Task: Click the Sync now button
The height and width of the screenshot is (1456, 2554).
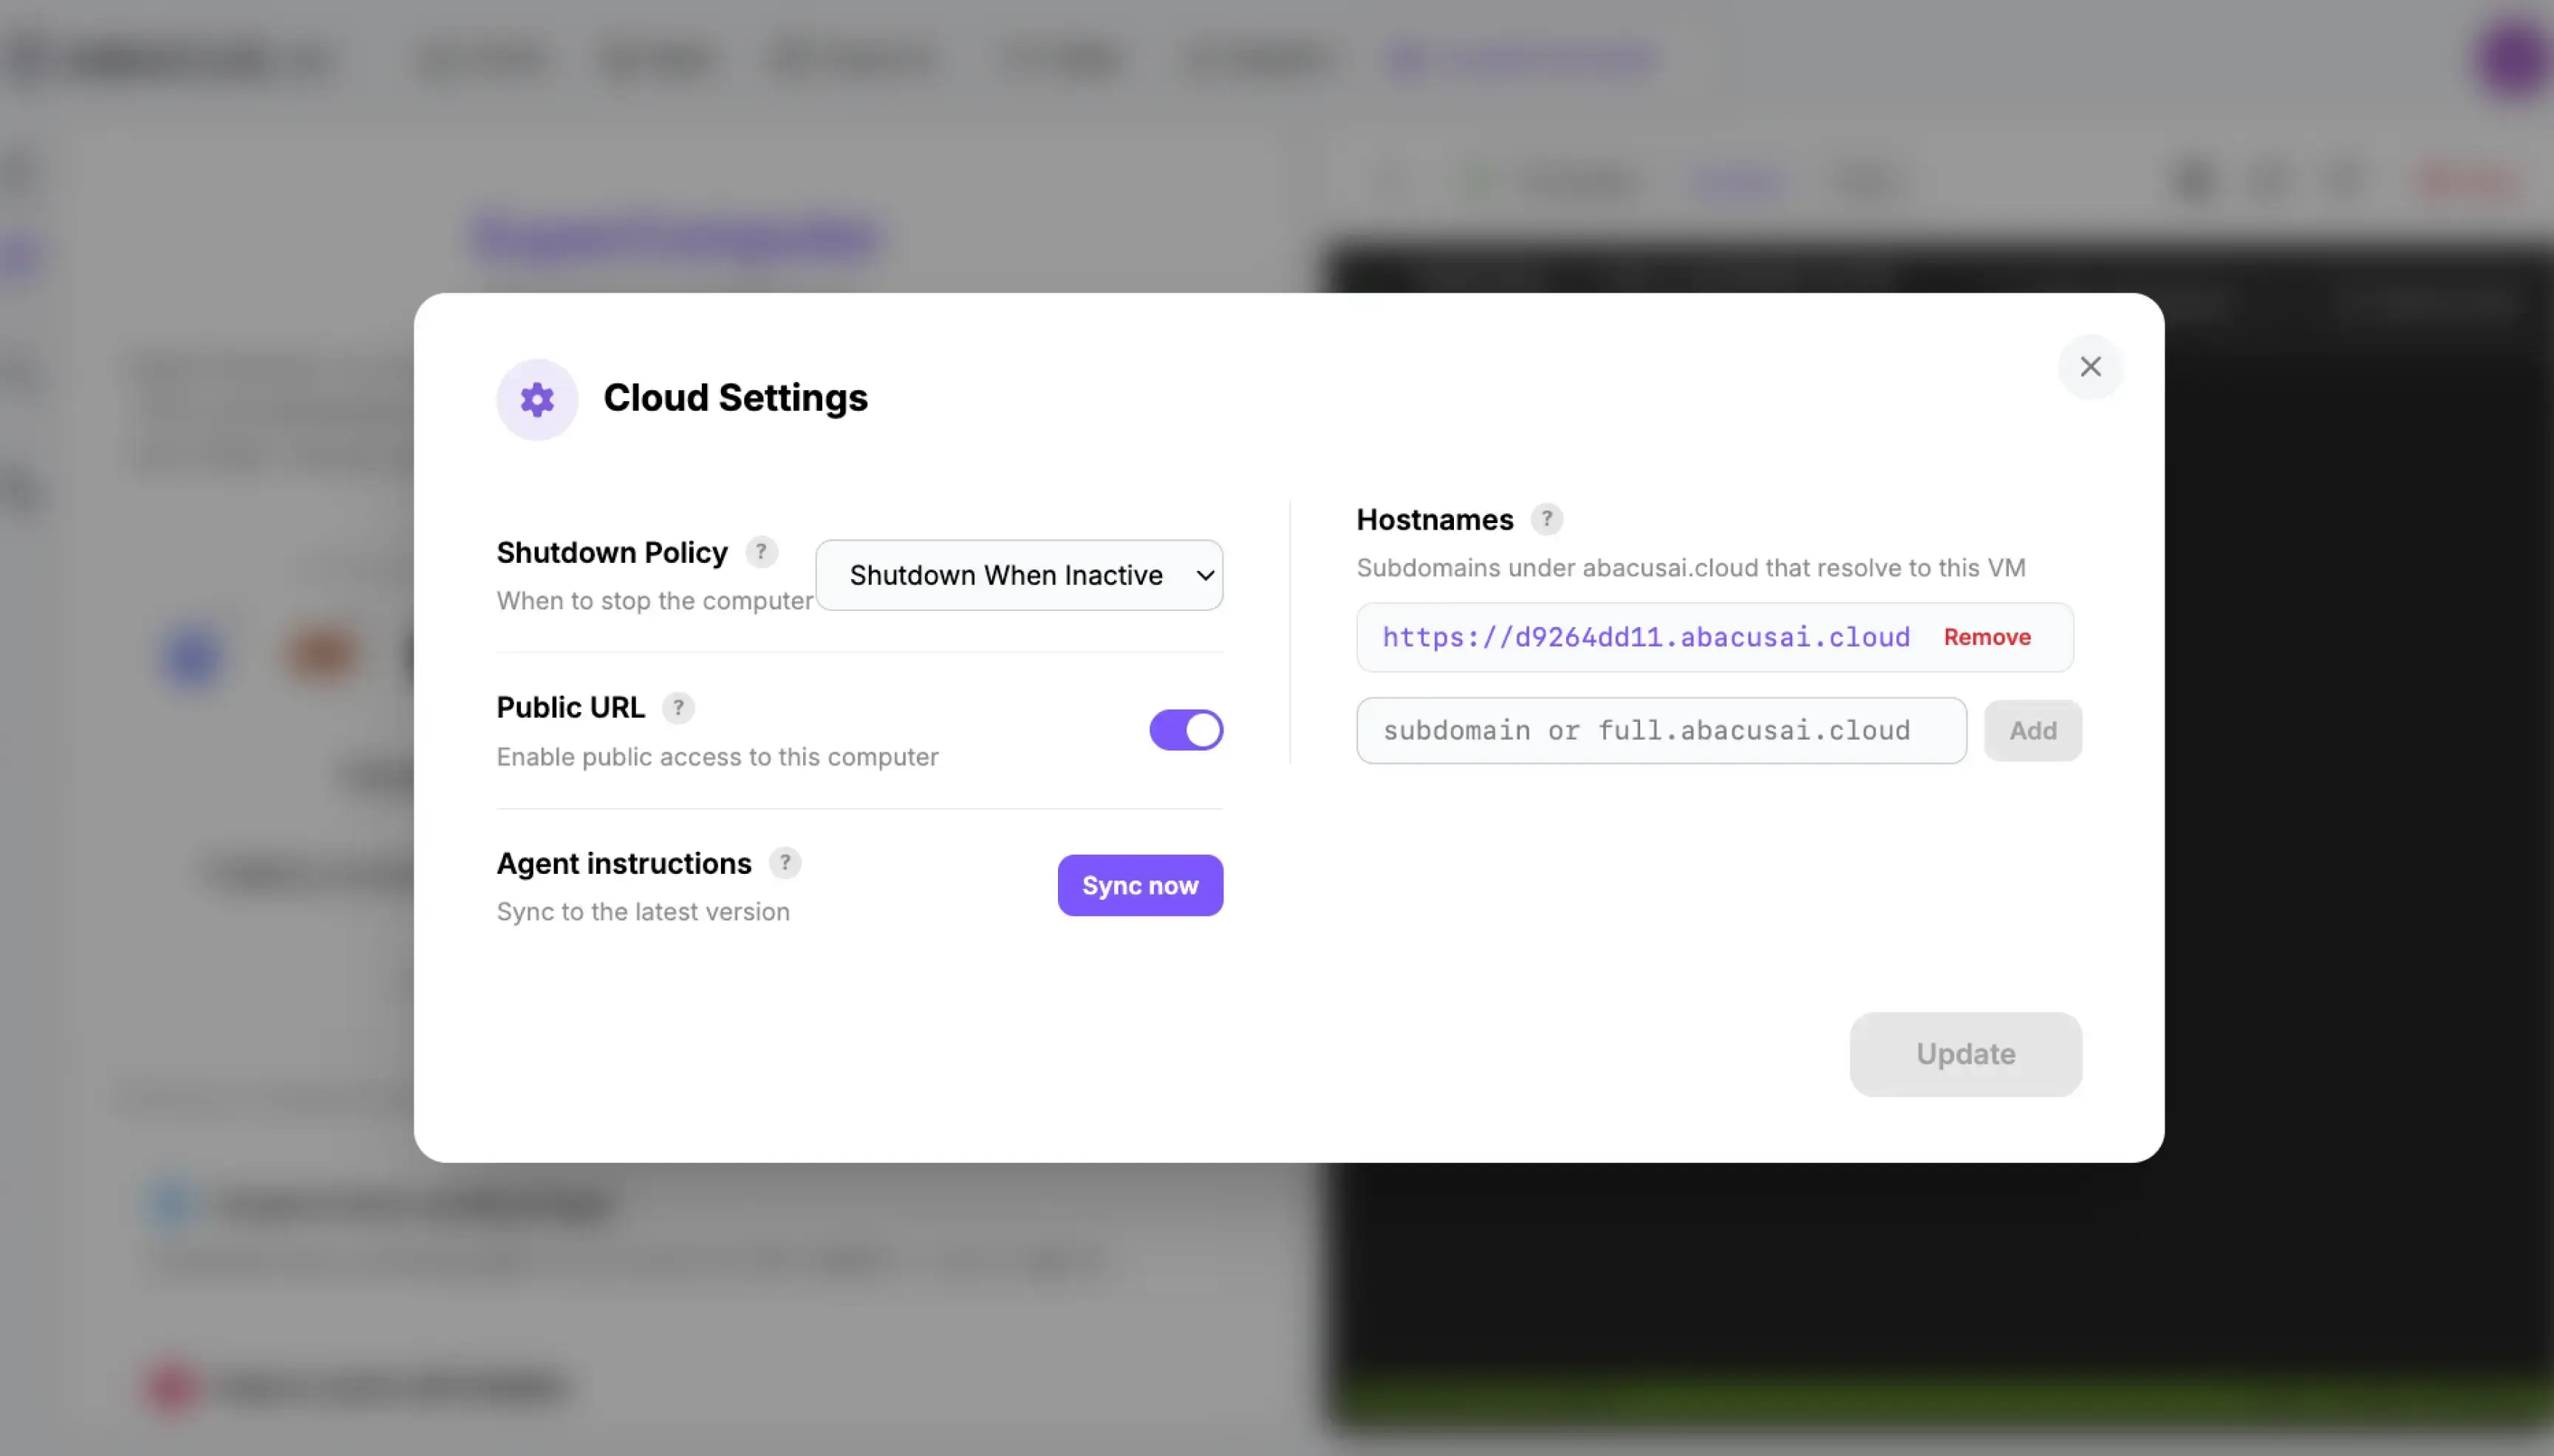Action: pos(1140,885)
